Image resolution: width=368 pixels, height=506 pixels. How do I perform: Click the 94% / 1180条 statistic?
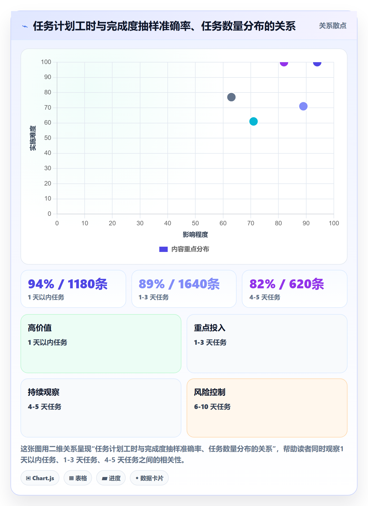click(68, 284)
